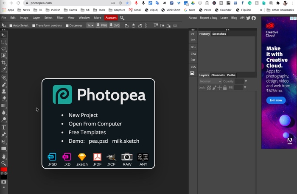The width and height of the screenshot is (297, 194).
Task: Select the Move tool in left toolbar
Action: coord(3,35)
